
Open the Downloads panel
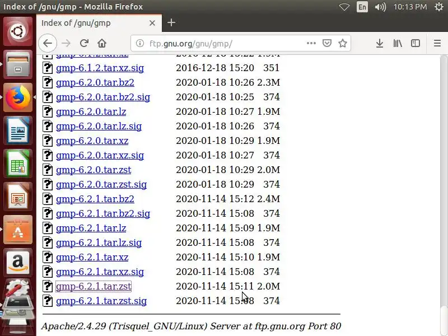coord(380,43)
